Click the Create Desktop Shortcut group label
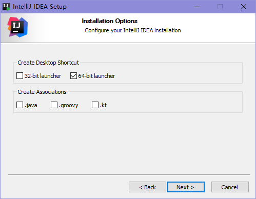The image size is (256, 199). [48, 63]
